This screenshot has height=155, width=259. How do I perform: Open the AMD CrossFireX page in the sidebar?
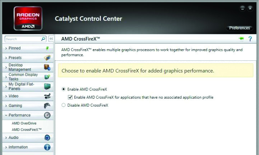click(27, 130)
